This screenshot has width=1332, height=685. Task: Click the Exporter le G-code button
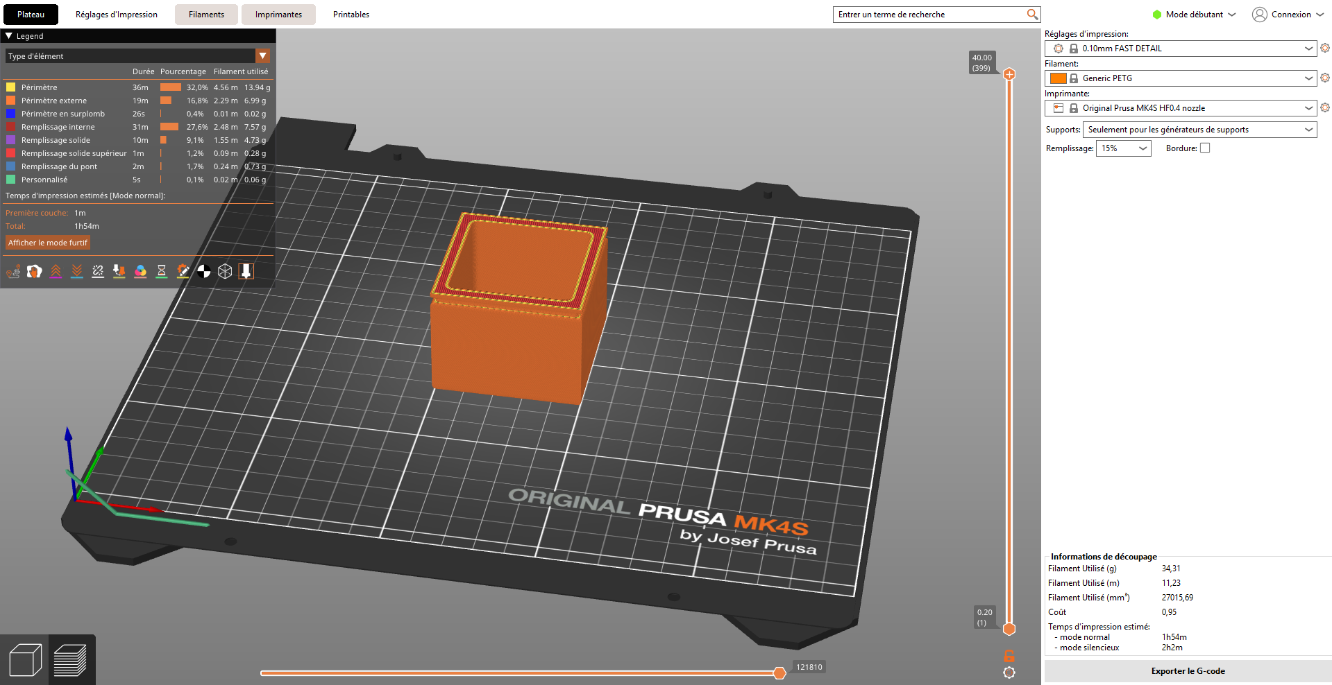(1188, 671)
